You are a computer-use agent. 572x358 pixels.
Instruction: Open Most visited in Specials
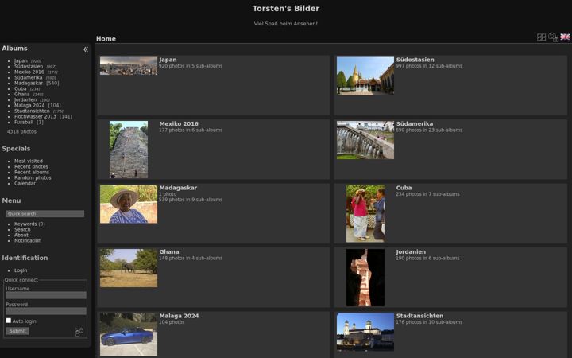pos(29,161)
